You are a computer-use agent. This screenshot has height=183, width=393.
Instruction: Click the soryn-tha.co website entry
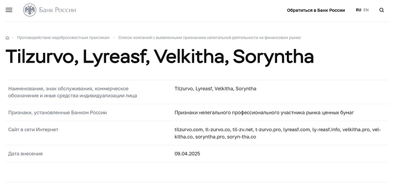pos(242,137)
